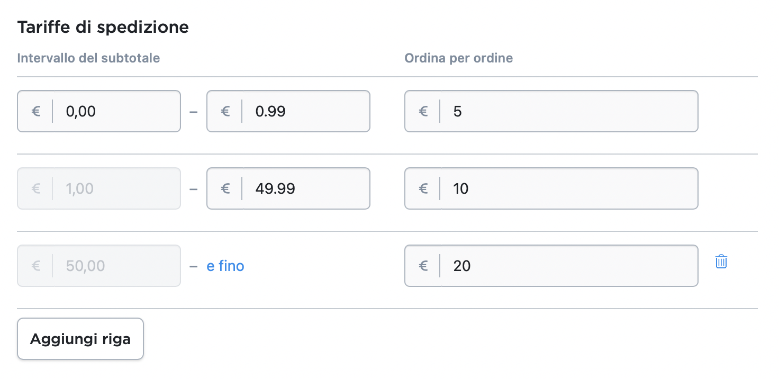
Task: Click euro symbol beside the 20 rate
Action: coord(423,266)
